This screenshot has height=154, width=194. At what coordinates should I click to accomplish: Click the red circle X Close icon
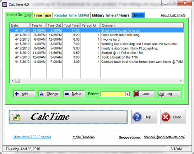point(166,117)
